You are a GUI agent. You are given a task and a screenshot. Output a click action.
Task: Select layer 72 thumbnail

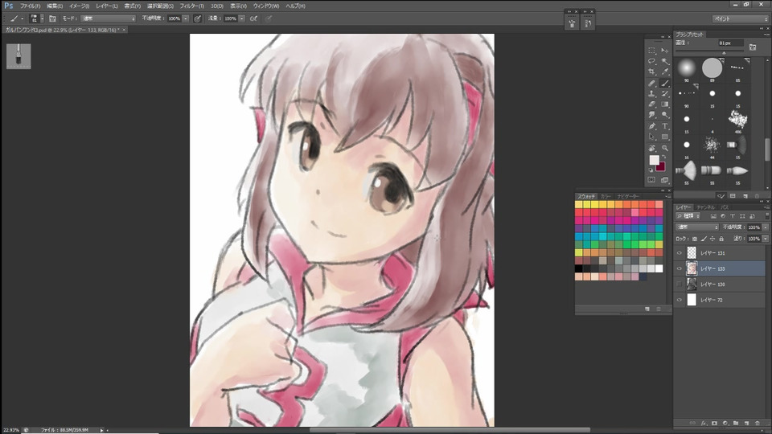coord(692,300)
